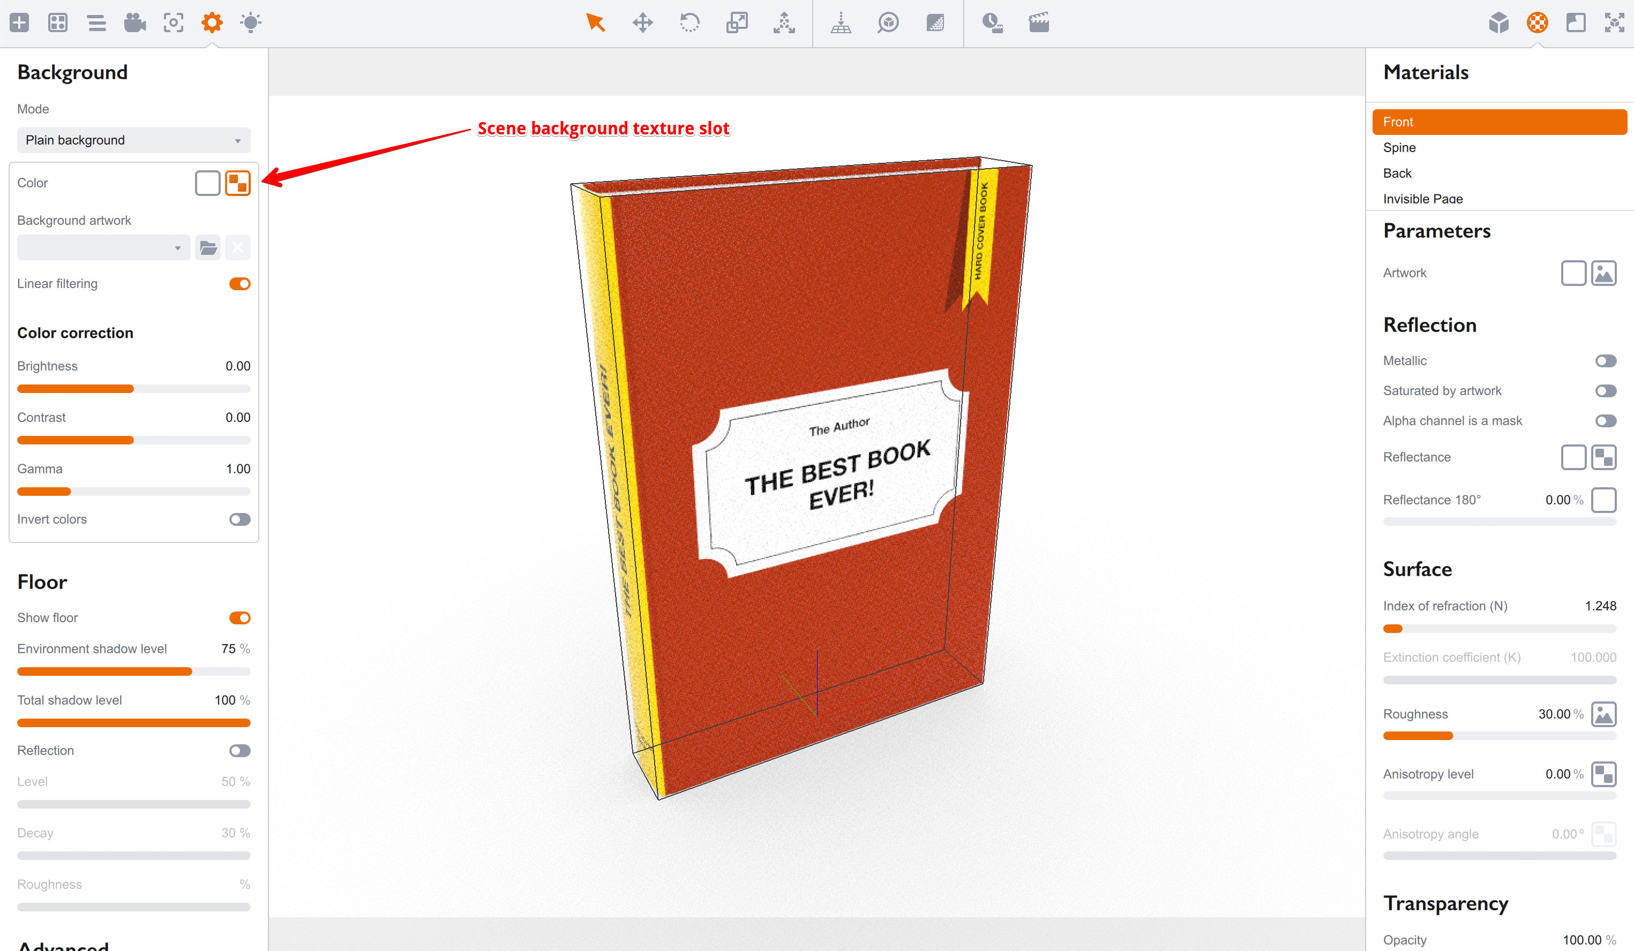The width and height of the screenshot is (1634, 951).
Task: Browse for a background artwork file
Action: click(x=207, y=247)
